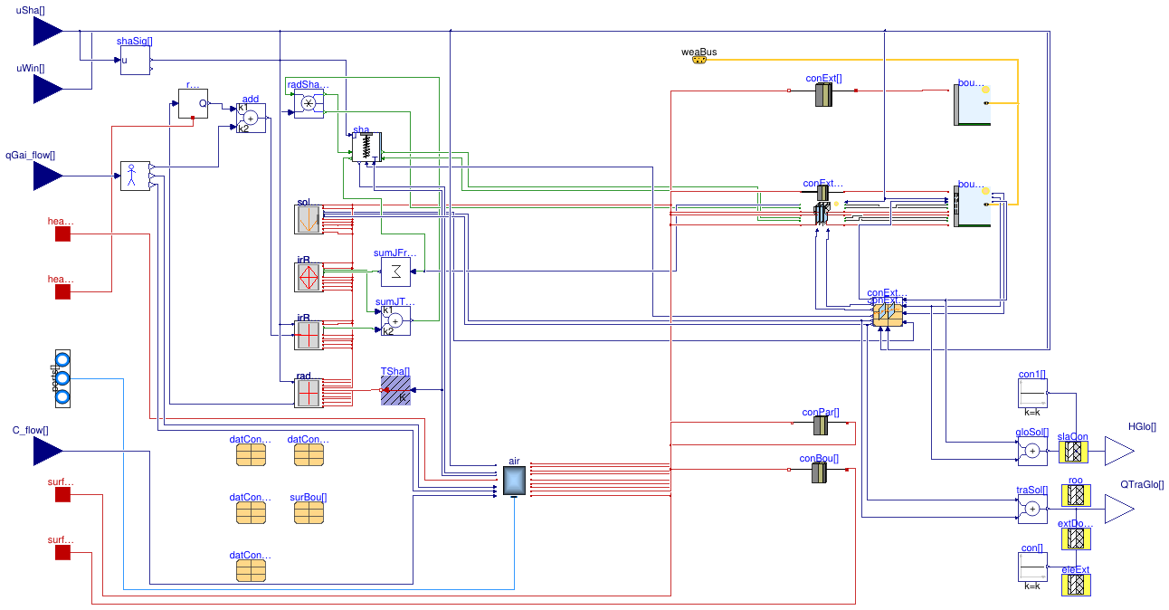
Task: Click the irR block with diamond symbol
Action: [309, 277]
